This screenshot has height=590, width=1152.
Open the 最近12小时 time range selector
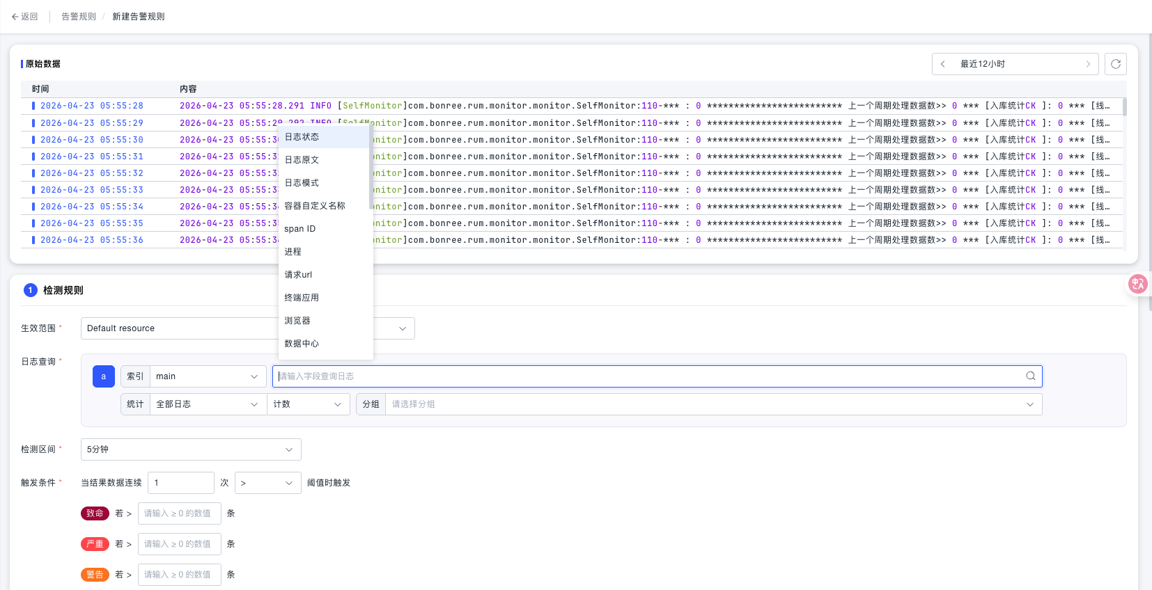click(1015, 64)
